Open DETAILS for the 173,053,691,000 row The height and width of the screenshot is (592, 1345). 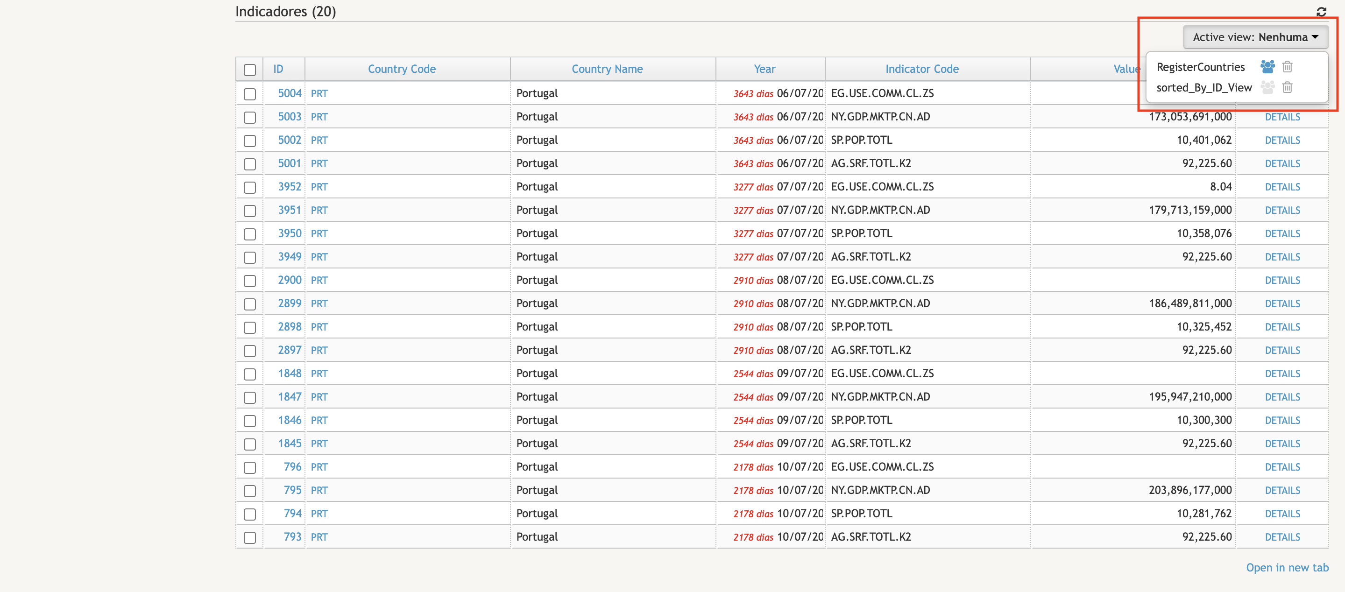pos(1282,117)
